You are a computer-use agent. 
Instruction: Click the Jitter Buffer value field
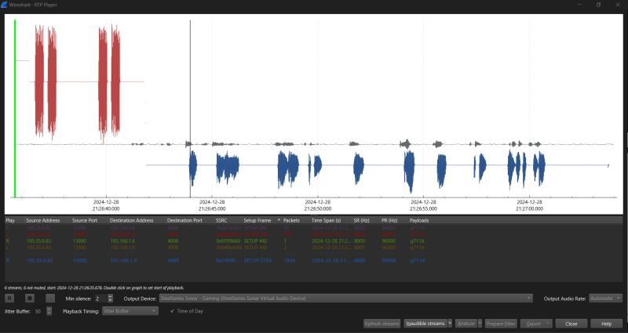pyautogui.click(x=40, y=311)
